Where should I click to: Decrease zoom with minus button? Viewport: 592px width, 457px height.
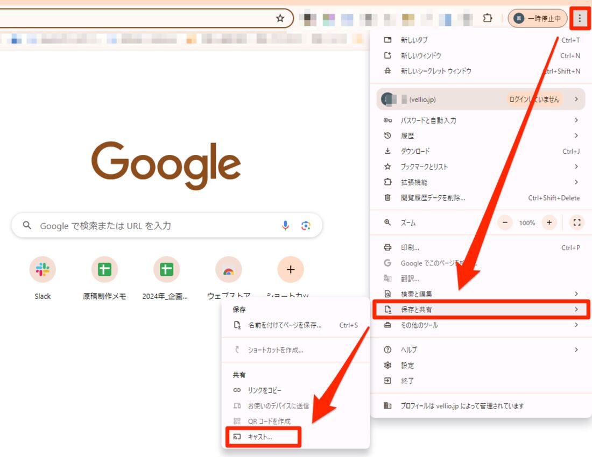click(x=505, y=223)
